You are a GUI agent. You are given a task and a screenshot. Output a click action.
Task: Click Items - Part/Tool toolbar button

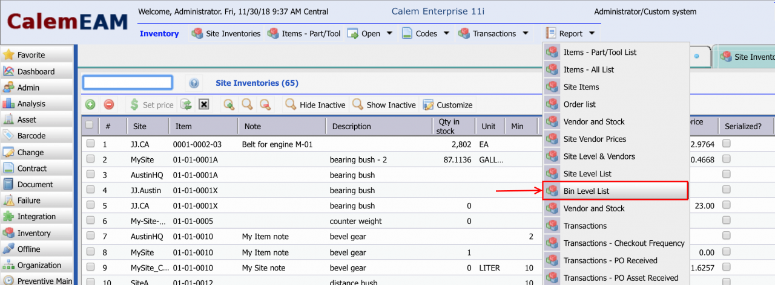pos(304,34)
